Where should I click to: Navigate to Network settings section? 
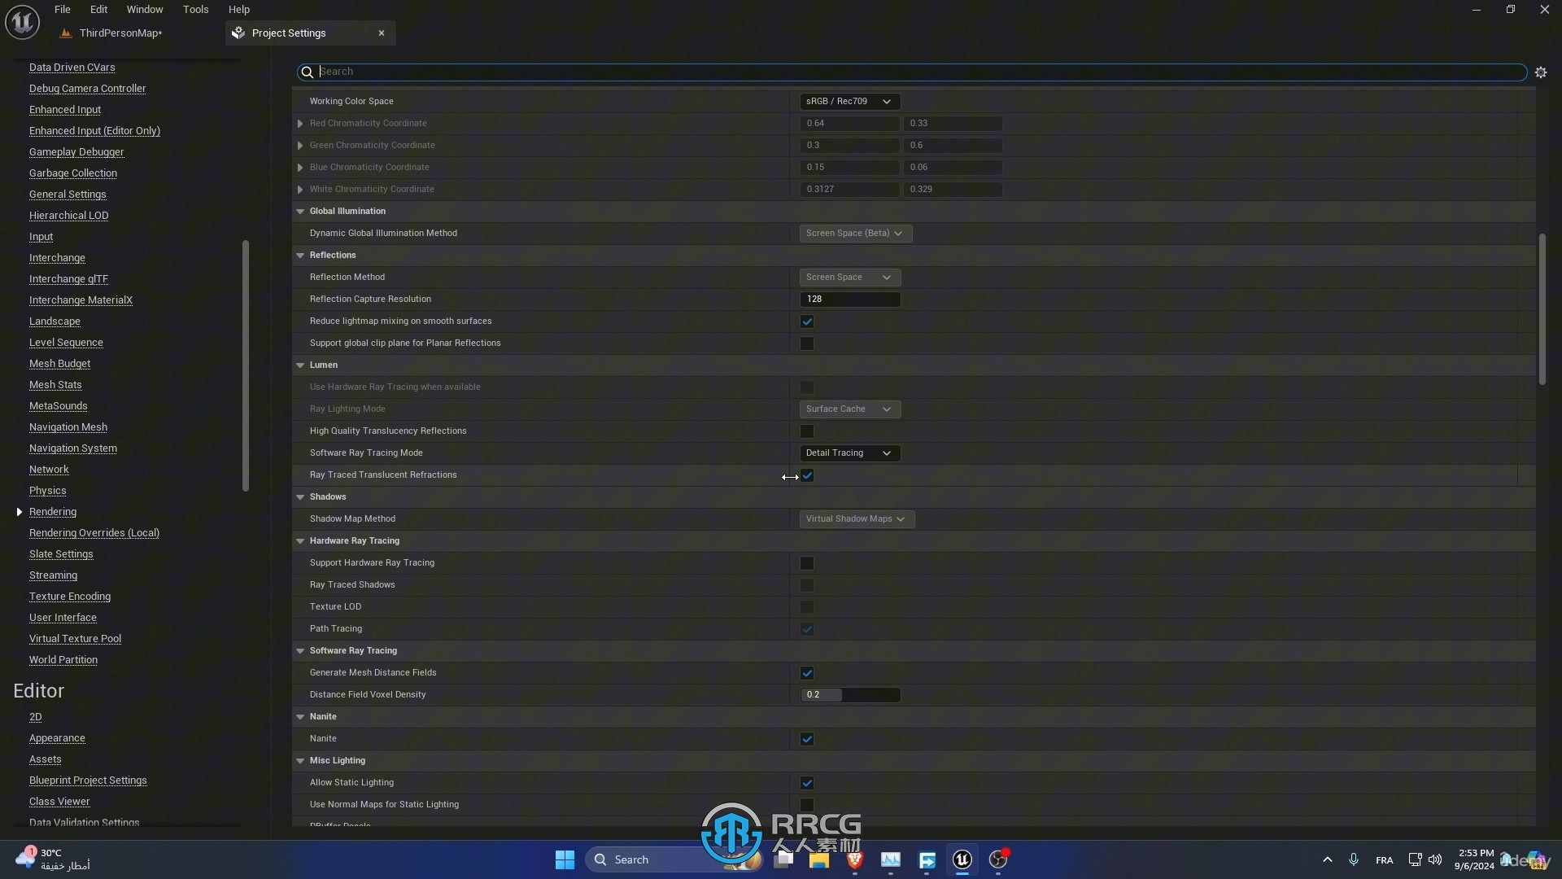[x=48, y=469]
